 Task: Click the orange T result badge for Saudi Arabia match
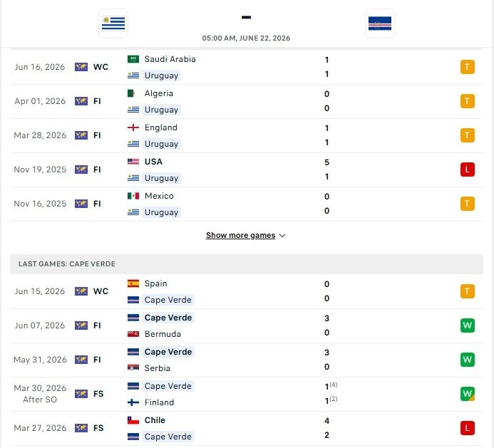tap(467, 67)
